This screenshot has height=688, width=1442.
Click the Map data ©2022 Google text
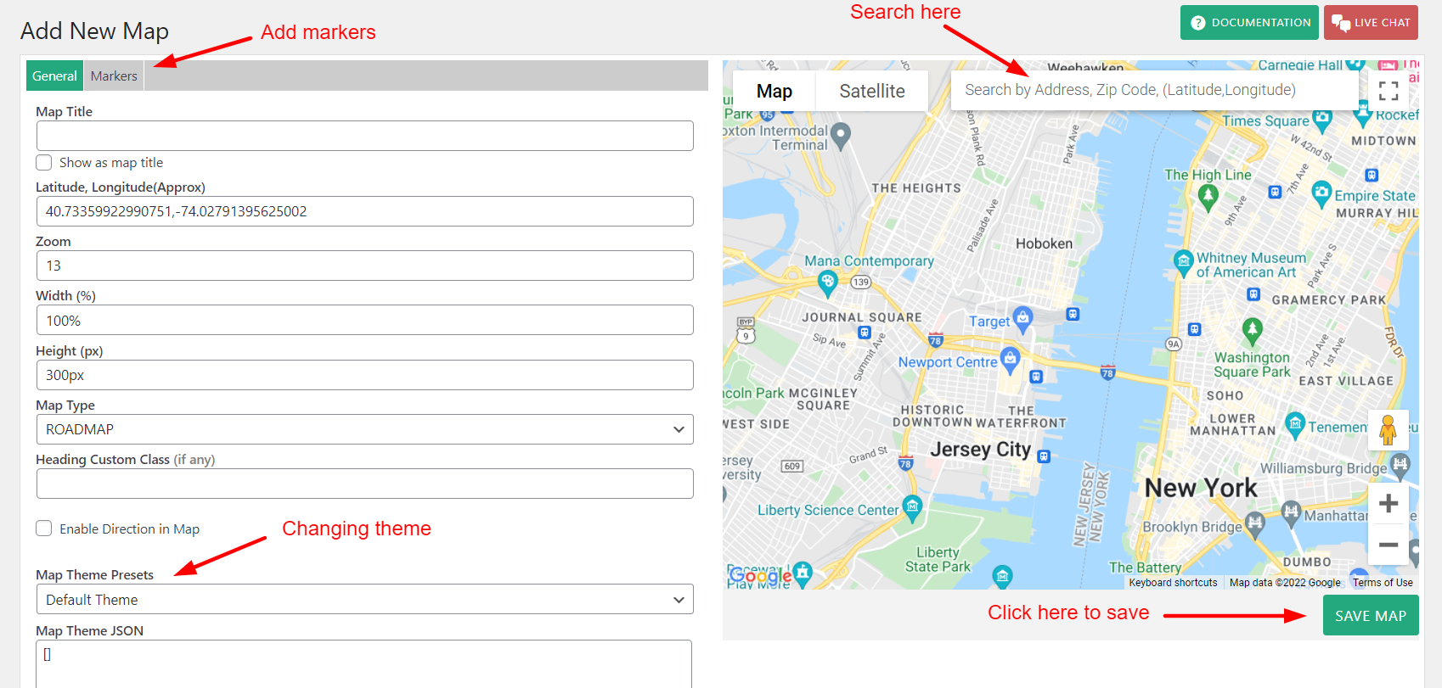click(x=1285, y=583)
